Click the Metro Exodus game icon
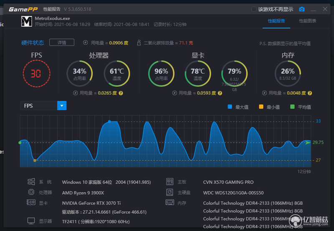Viewport: 334px width, 231px height. 27,21
